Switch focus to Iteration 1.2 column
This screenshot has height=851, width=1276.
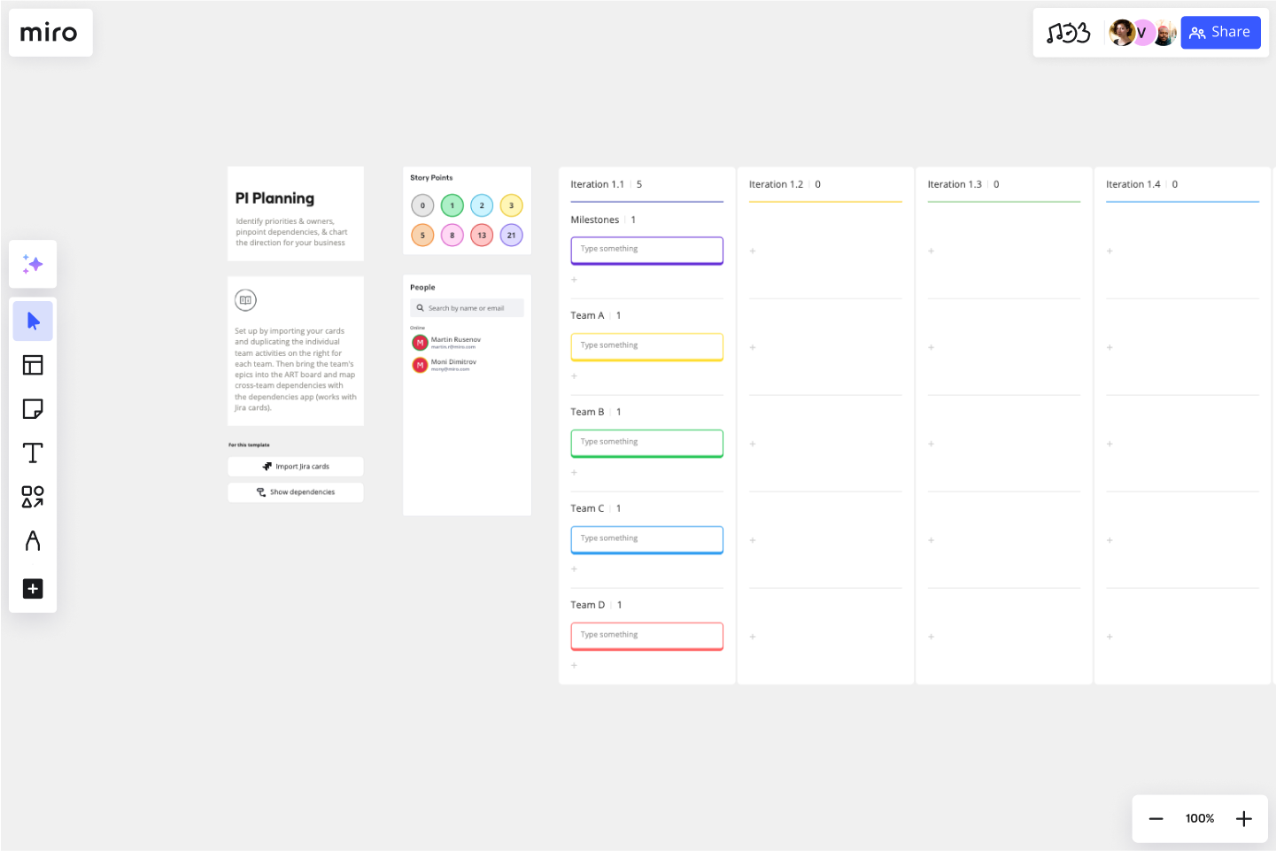click(x=776, y=184)
